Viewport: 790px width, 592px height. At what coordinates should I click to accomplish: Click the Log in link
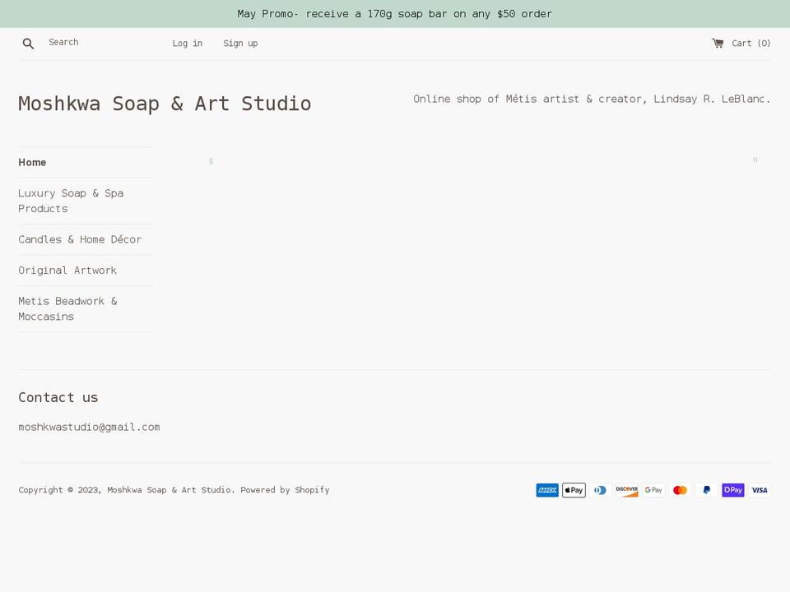(x=187, y=43)
